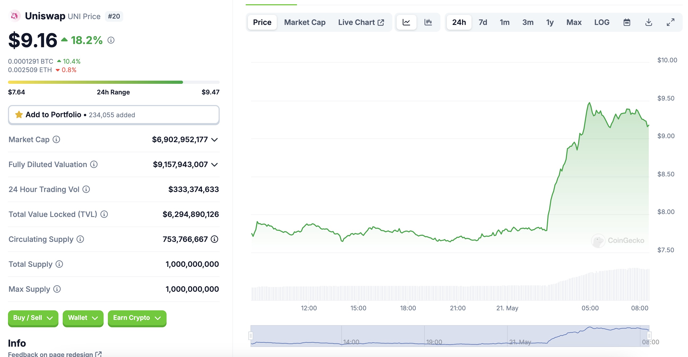
Task: Download chart data icon
Action: pos(649,22)
